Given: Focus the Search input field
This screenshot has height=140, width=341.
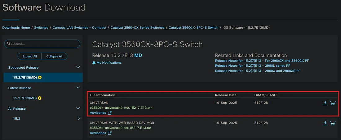Looking at the screenshot, I should pos(42,44).
